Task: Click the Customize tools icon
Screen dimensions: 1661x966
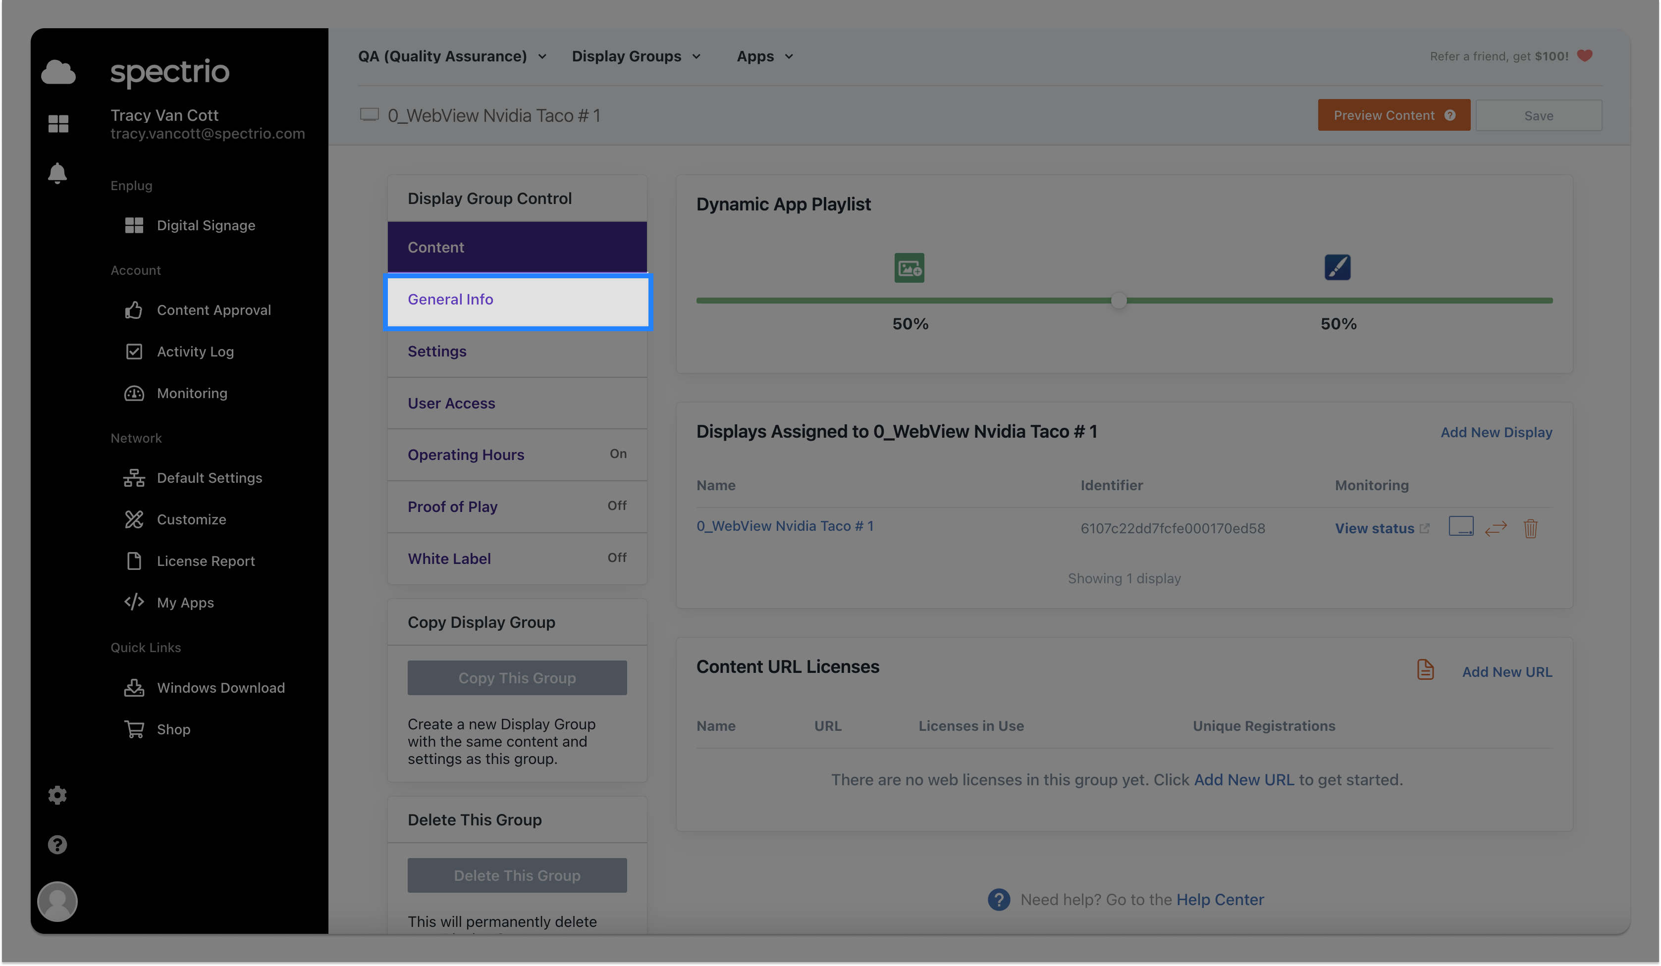Action: (134, 519)
